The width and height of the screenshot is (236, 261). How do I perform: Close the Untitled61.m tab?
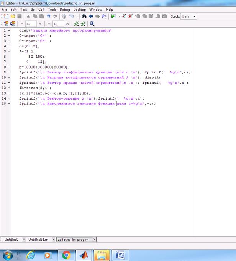point(54,240)
